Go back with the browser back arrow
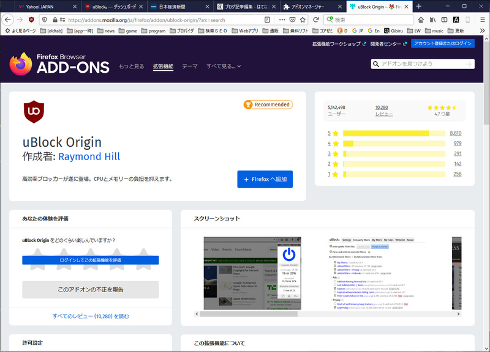 pyautogui.click(x=8, y=20)
